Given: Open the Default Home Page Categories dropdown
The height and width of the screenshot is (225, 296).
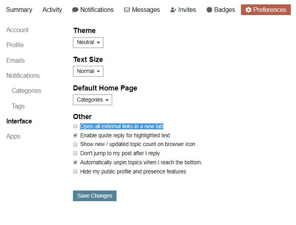Looking at the screenshot, I should 92,100.
